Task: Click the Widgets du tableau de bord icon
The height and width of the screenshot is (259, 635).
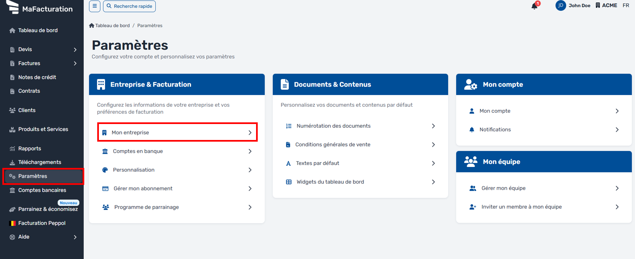Action: [289, 182]
